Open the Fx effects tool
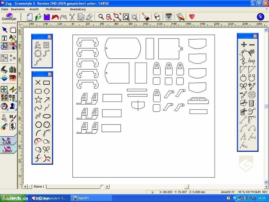 click(x=4, y=106)
